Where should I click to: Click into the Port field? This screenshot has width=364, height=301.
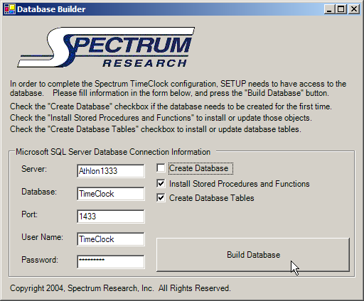[111, 217]
